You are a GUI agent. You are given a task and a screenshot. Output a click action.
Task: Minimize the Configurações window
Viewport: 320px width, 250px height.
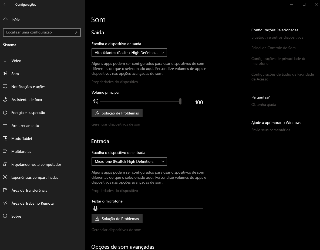point(292,4)
